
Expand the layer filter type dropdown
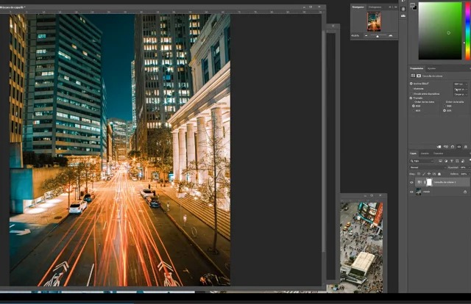click(423, 160)
